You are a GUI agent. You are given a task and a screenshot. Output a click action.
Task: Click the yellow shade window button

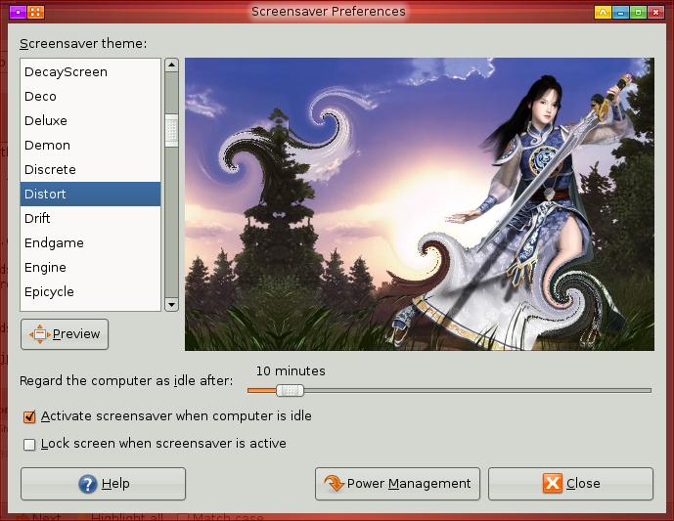click(603, 12)
